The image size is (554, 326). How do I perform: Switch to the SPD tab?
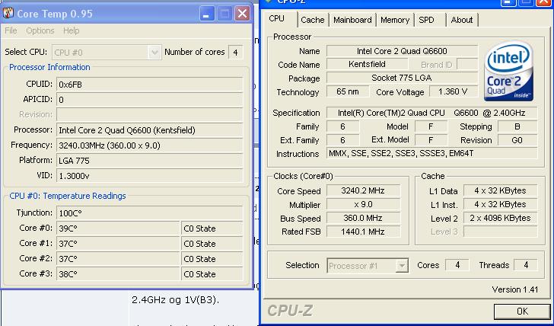pyautogui.click(x=426, y=20)
